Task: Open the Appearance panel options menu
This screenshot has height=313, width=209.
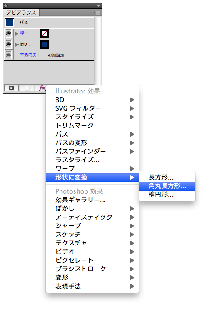Action: 97,12
